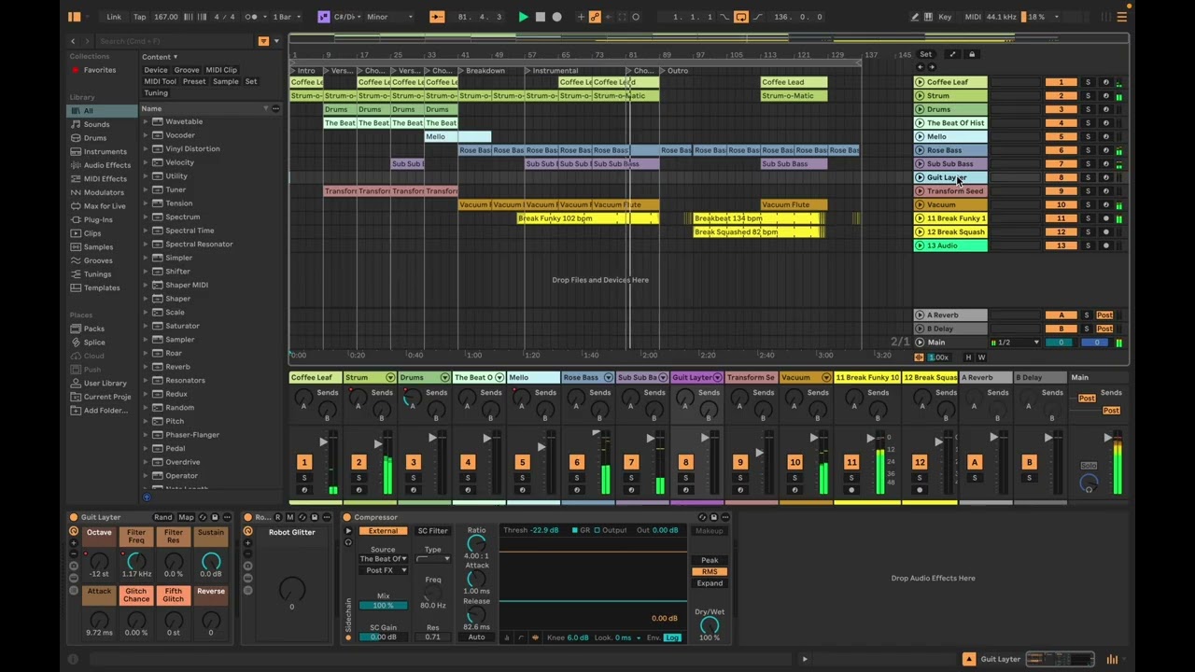
Task: Toggle the Arrangement Loop switch
Action: 740,17
